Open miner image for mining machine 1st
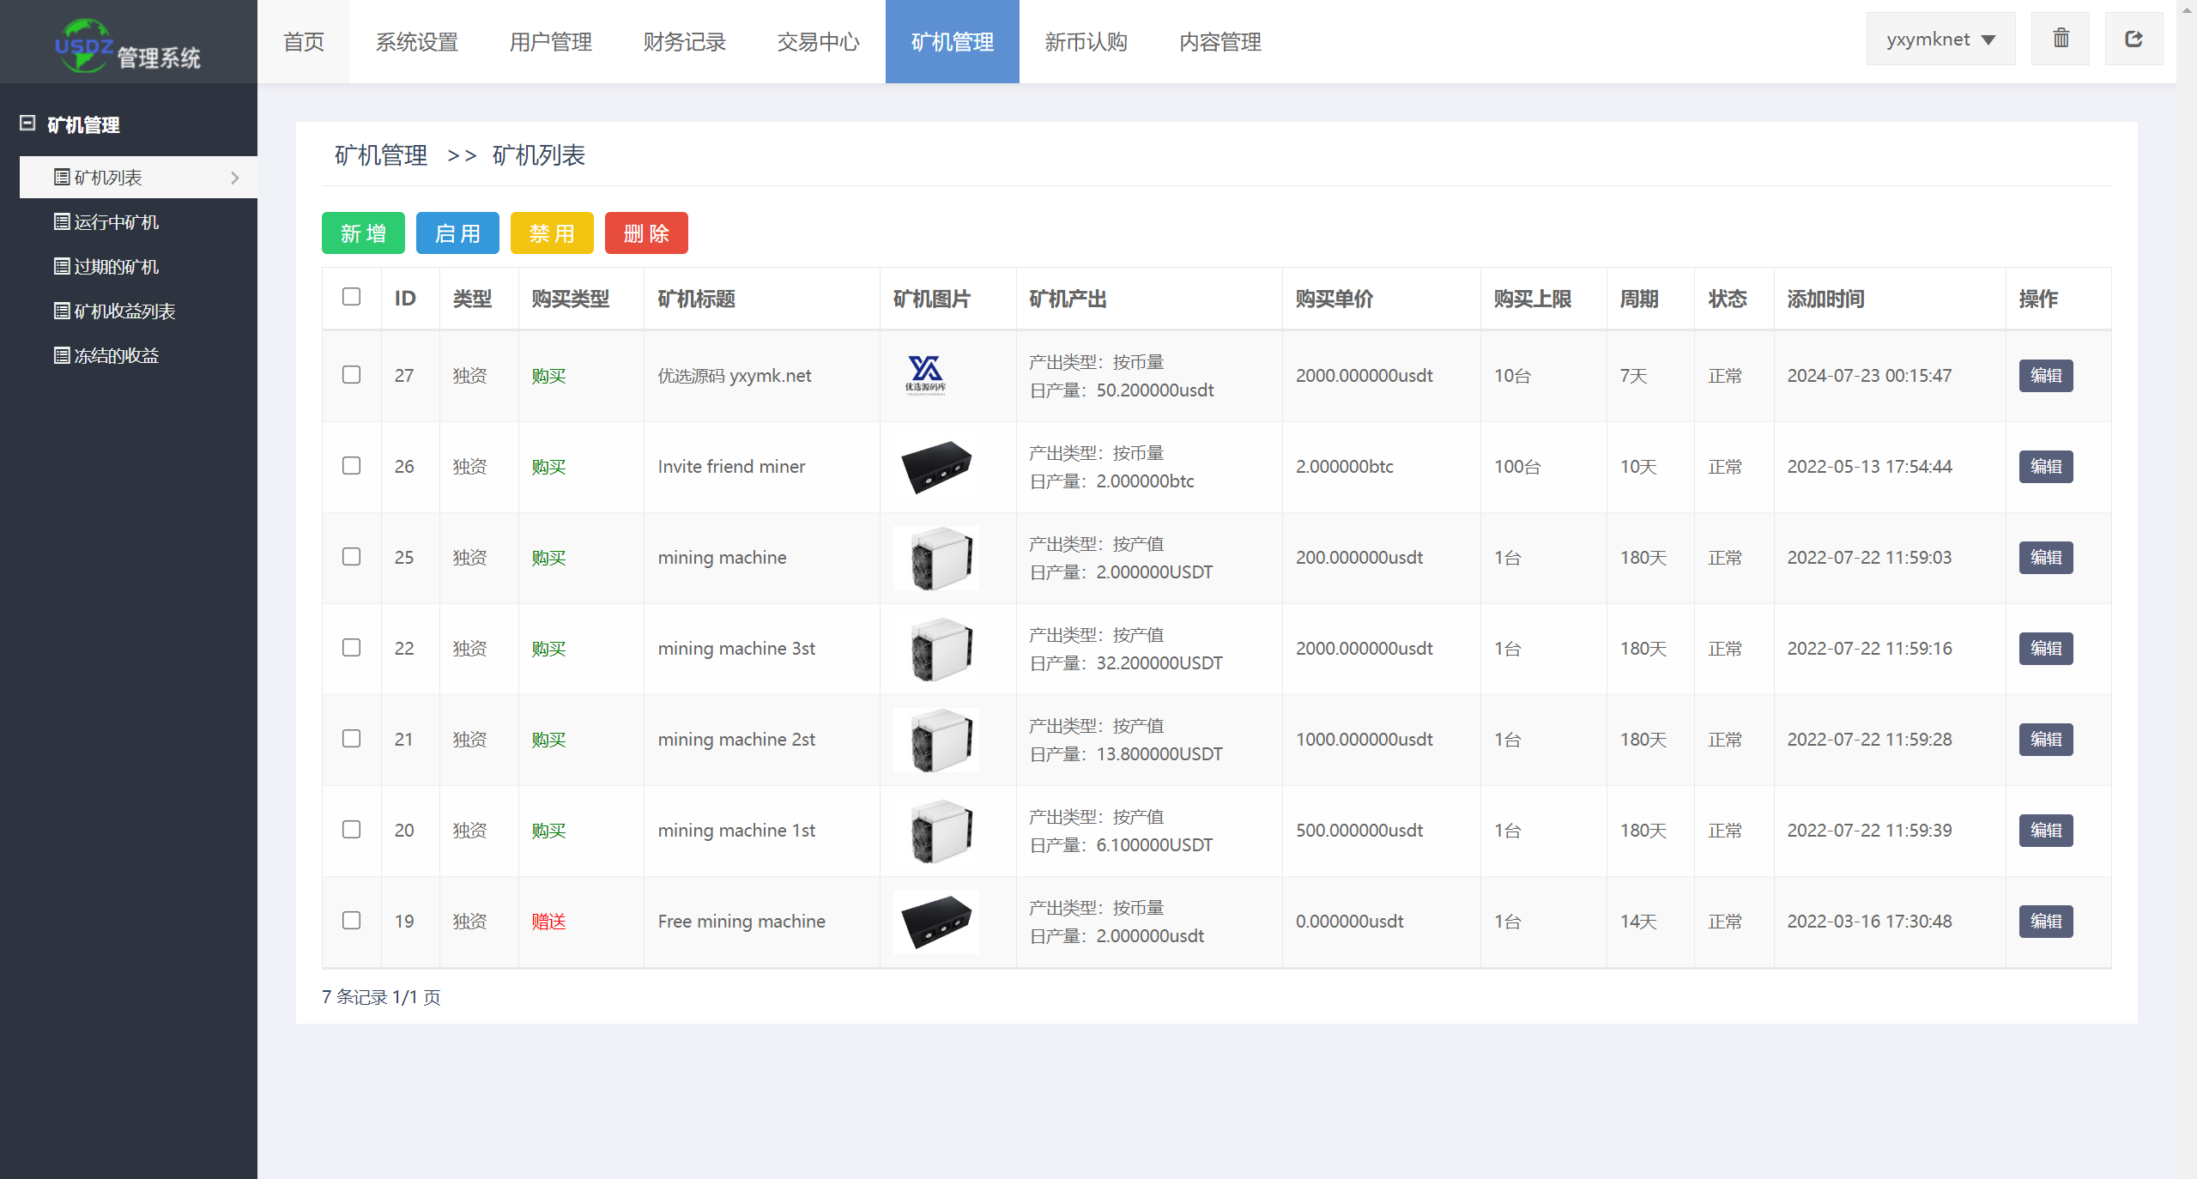Image resolution: width=2197 pixels, height=1179 pixels. 936,831
